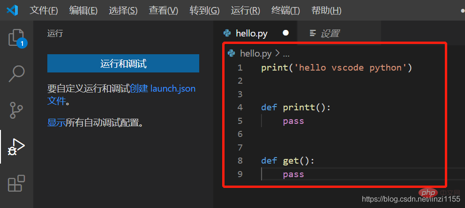The height and width of the screenshot is (208, 465).
Task: Open the 帮助(H) menu
Action: (x=326, y=11)
